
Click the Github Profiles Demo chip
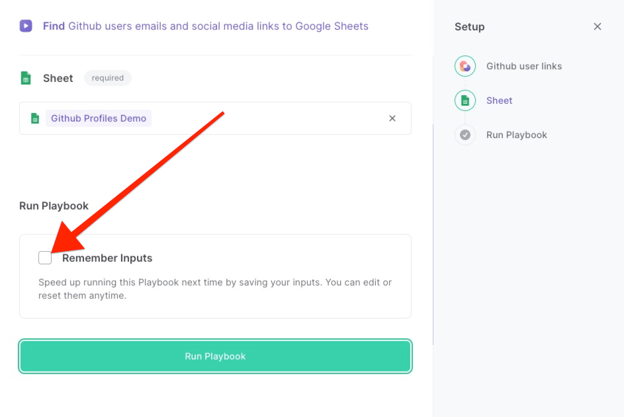98,118
